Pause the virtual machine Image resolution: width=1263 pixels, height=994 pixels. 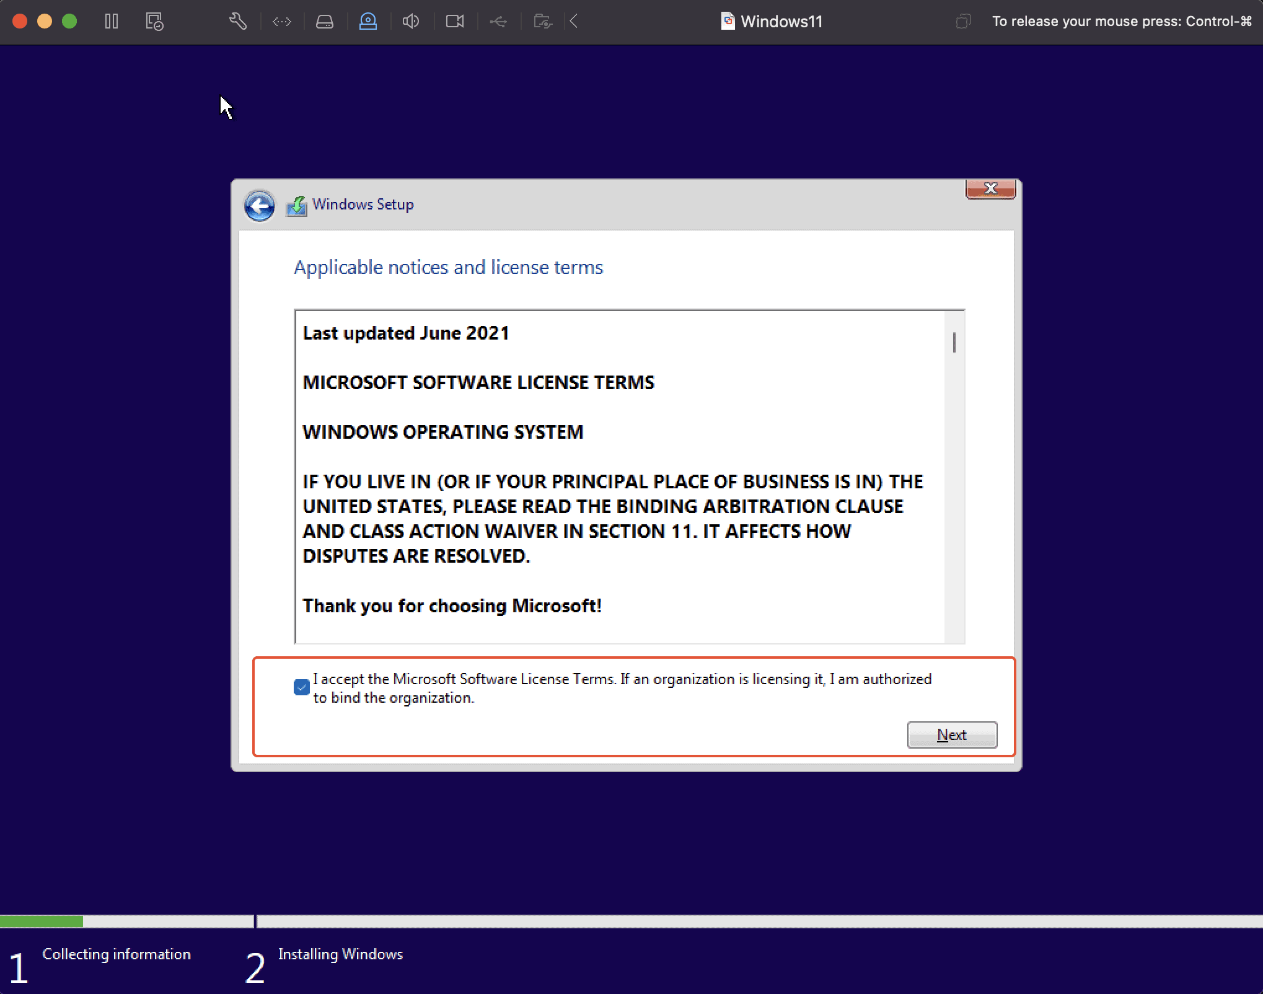tap(112, 22)
